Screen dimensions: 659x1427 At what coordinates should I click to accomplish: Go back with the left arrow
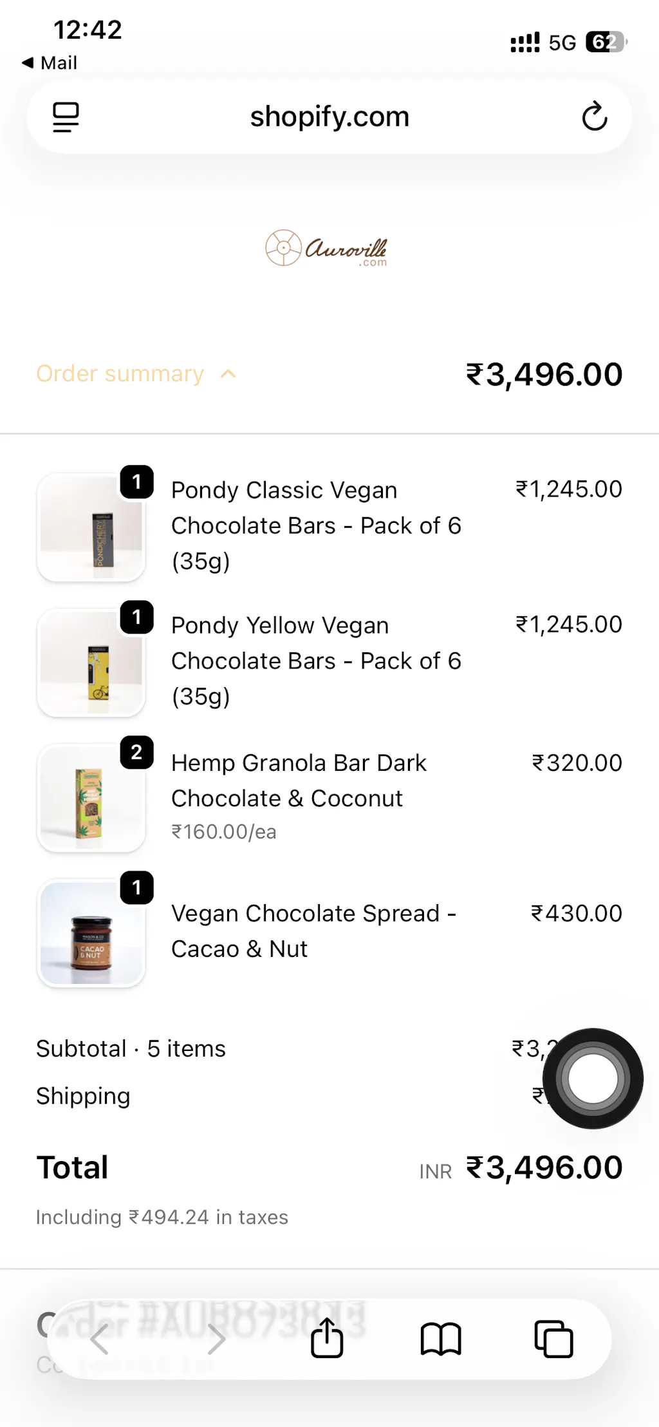tap(99, 1339)
